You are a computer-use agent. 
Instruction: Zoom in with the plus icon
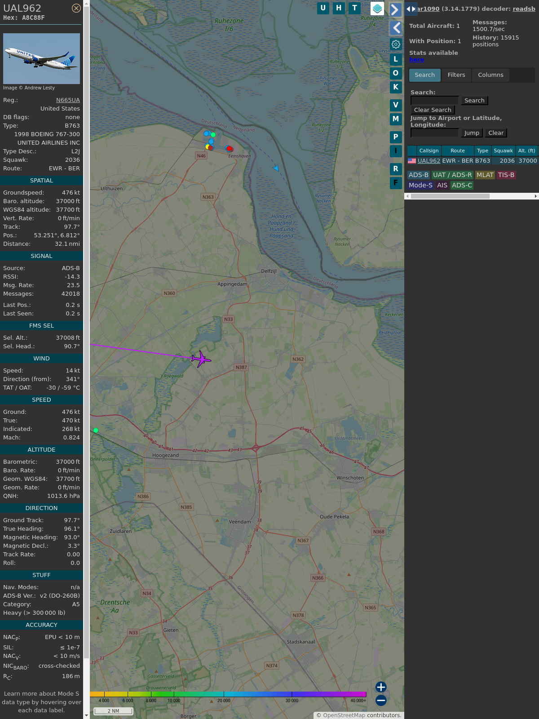point(381,687)
